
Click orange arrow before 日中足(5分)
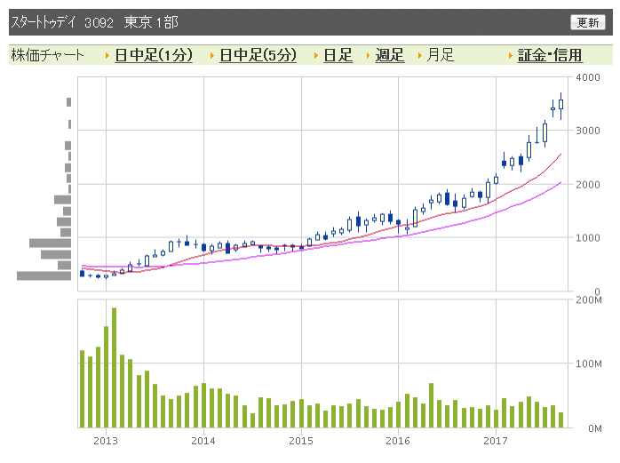click(x=212, y=56)
